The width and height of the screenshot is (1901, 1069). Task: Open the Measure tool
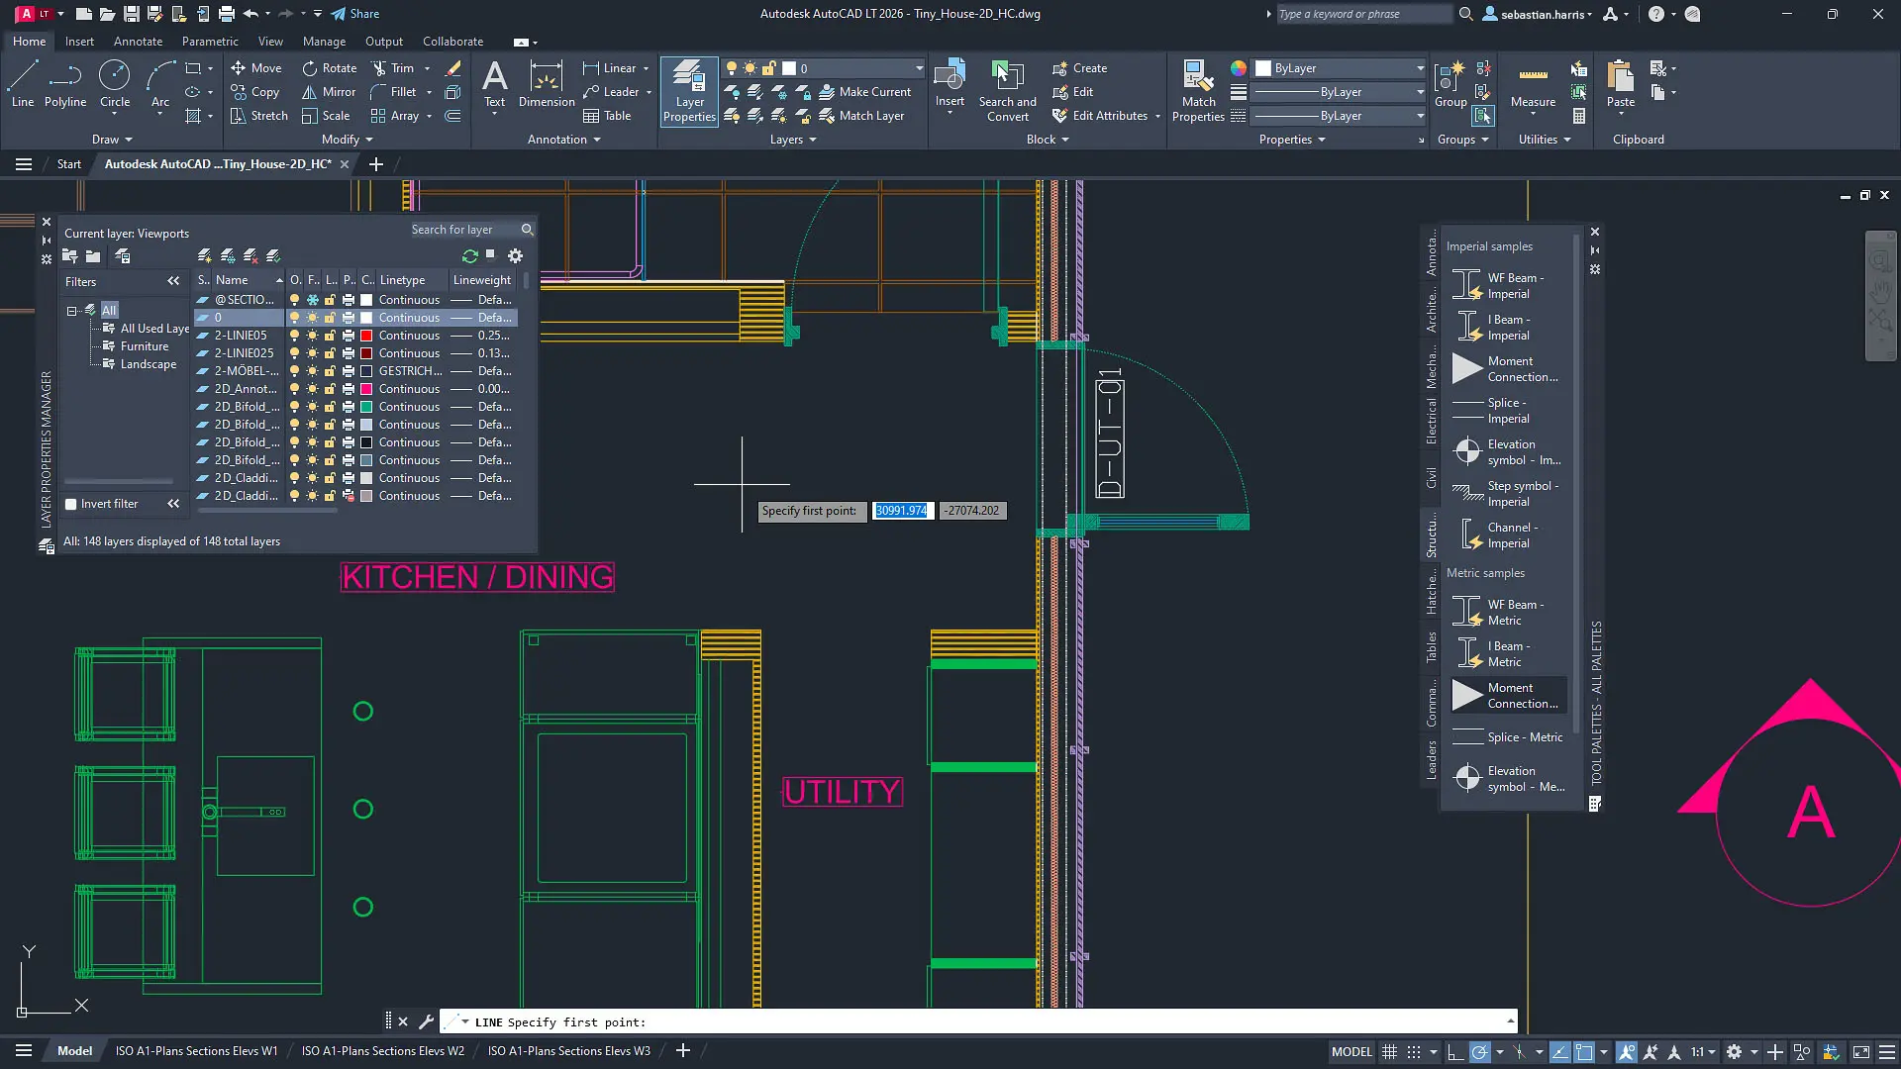(x=1532, y=89)
